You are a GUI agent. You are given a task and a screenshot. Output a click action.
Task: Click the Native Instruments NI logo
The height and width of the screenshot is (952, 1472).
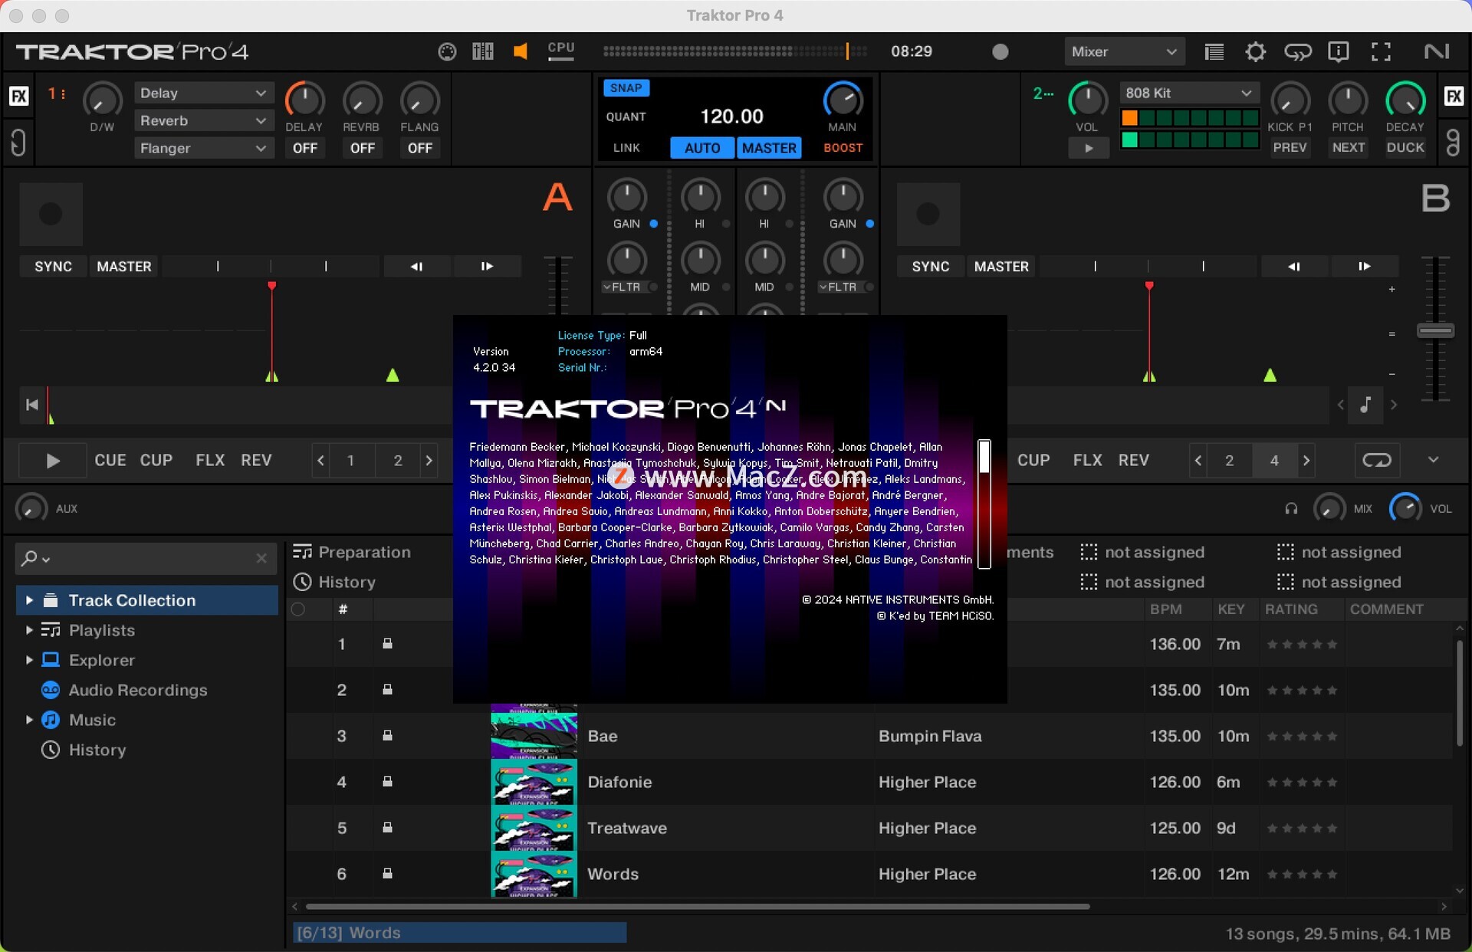pyautogui.click(x=1437, y=51)
